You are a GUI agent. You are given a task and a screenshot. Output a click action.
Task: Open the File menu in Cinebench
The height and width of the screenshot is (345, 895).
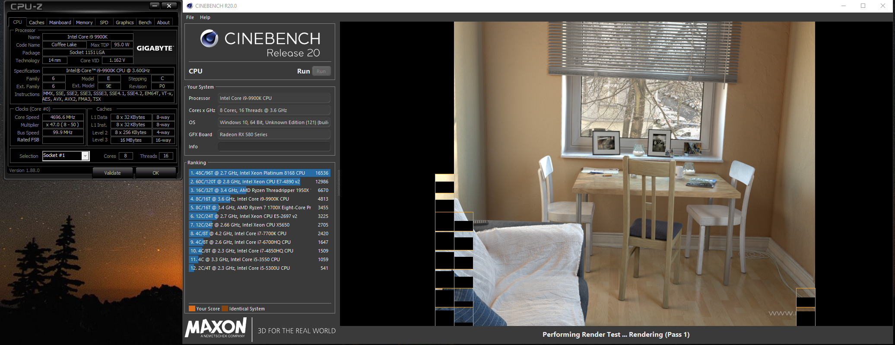(x=190, y=17)
